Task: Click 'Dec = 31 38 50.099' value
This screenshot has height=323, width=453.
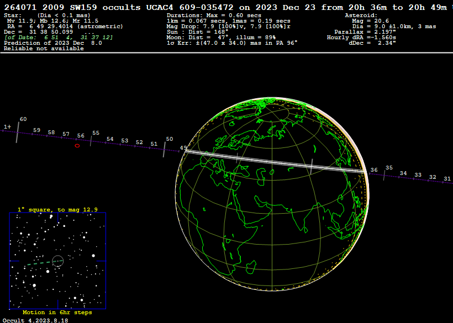Action: click(39, 32)
